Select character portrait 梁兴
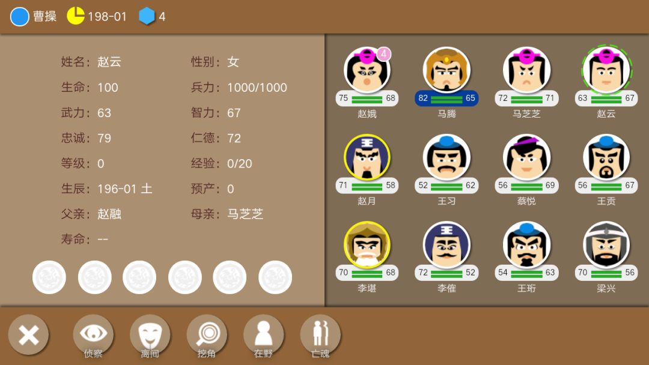The image size is (649, 365). (606, 245)
